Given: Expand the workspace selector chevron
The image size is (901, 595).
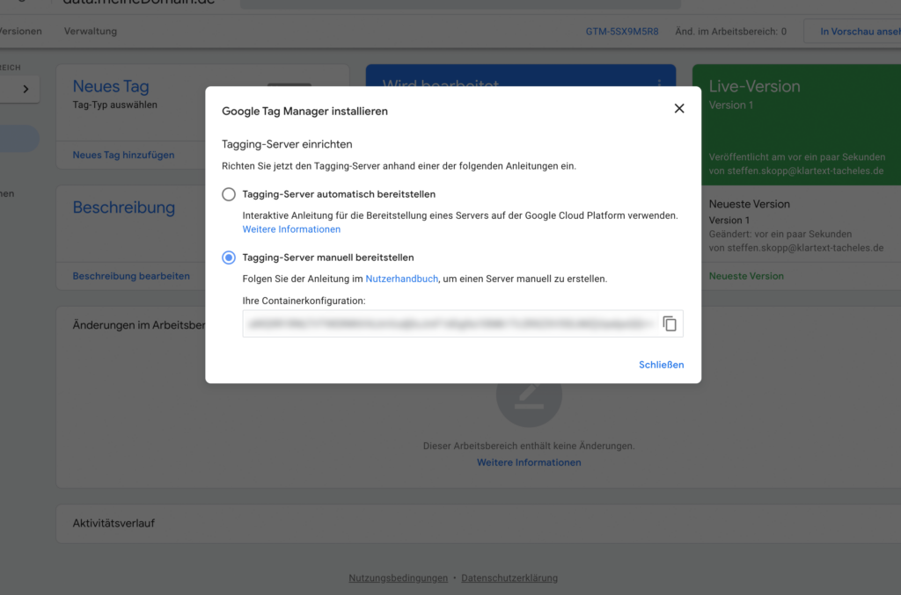Looking at the screenshot, I should click(26, 89).
